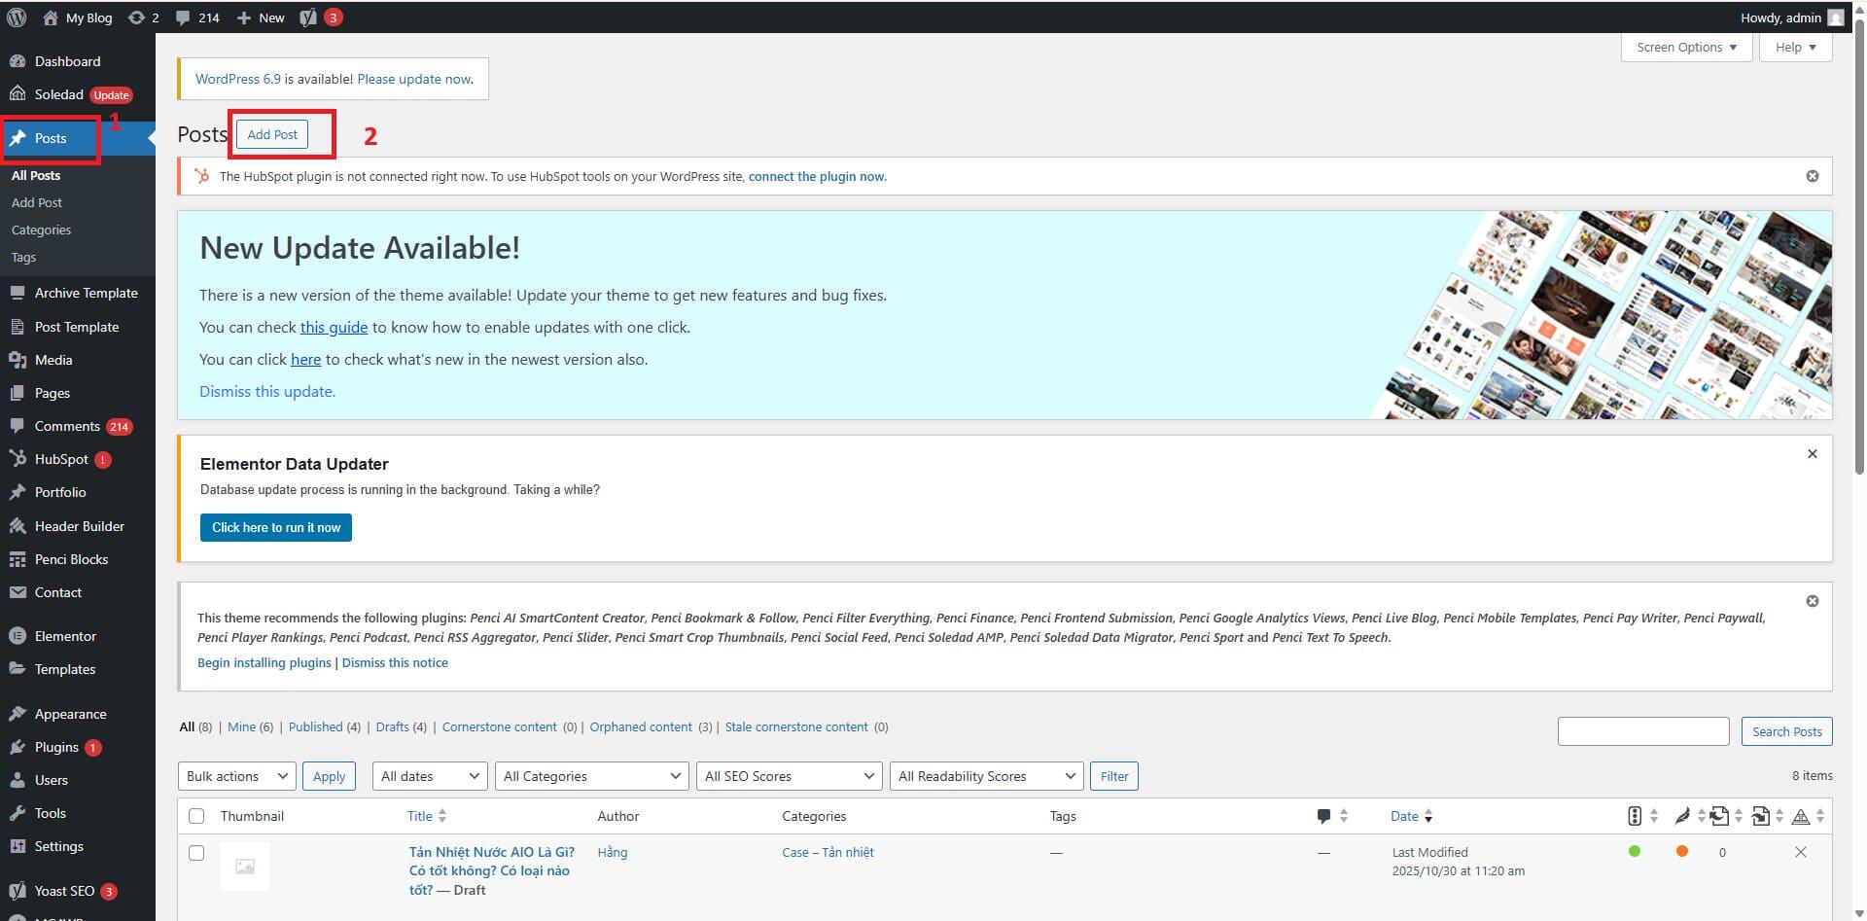Check the checkbox for Tản Nhiệt Nước post

[x=196, y=853]
